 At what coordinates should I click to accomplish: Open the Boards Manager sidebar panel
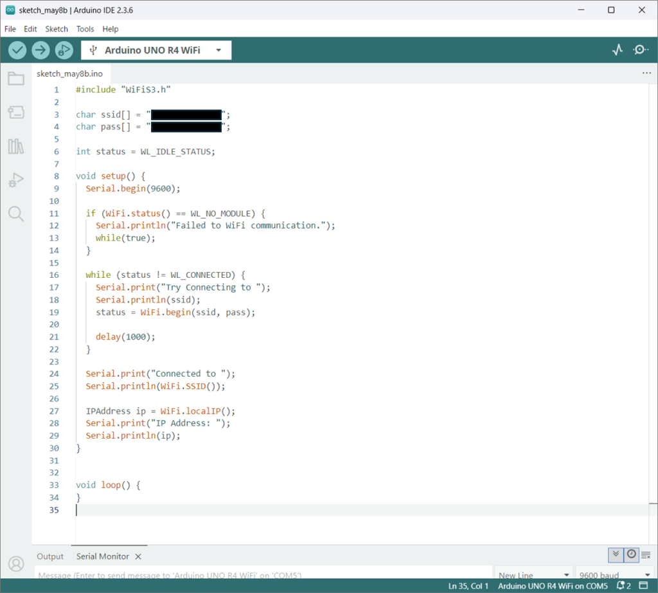pos(16,113)
